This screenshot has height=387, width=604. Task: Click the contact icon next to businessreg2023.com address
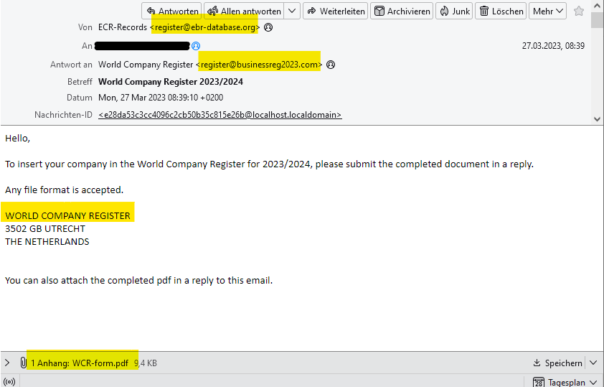click(331, 65)
